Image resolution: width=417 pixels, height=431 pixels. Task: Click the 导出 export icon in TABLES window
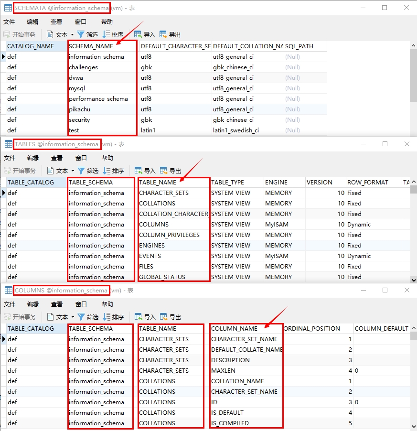[164, 171]
